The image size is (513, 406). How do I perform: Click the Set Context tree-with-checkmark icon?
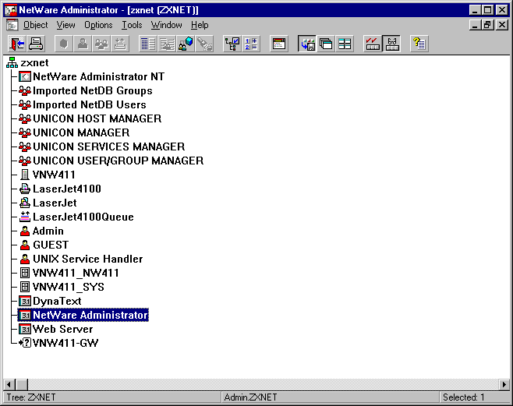point(232,44)
